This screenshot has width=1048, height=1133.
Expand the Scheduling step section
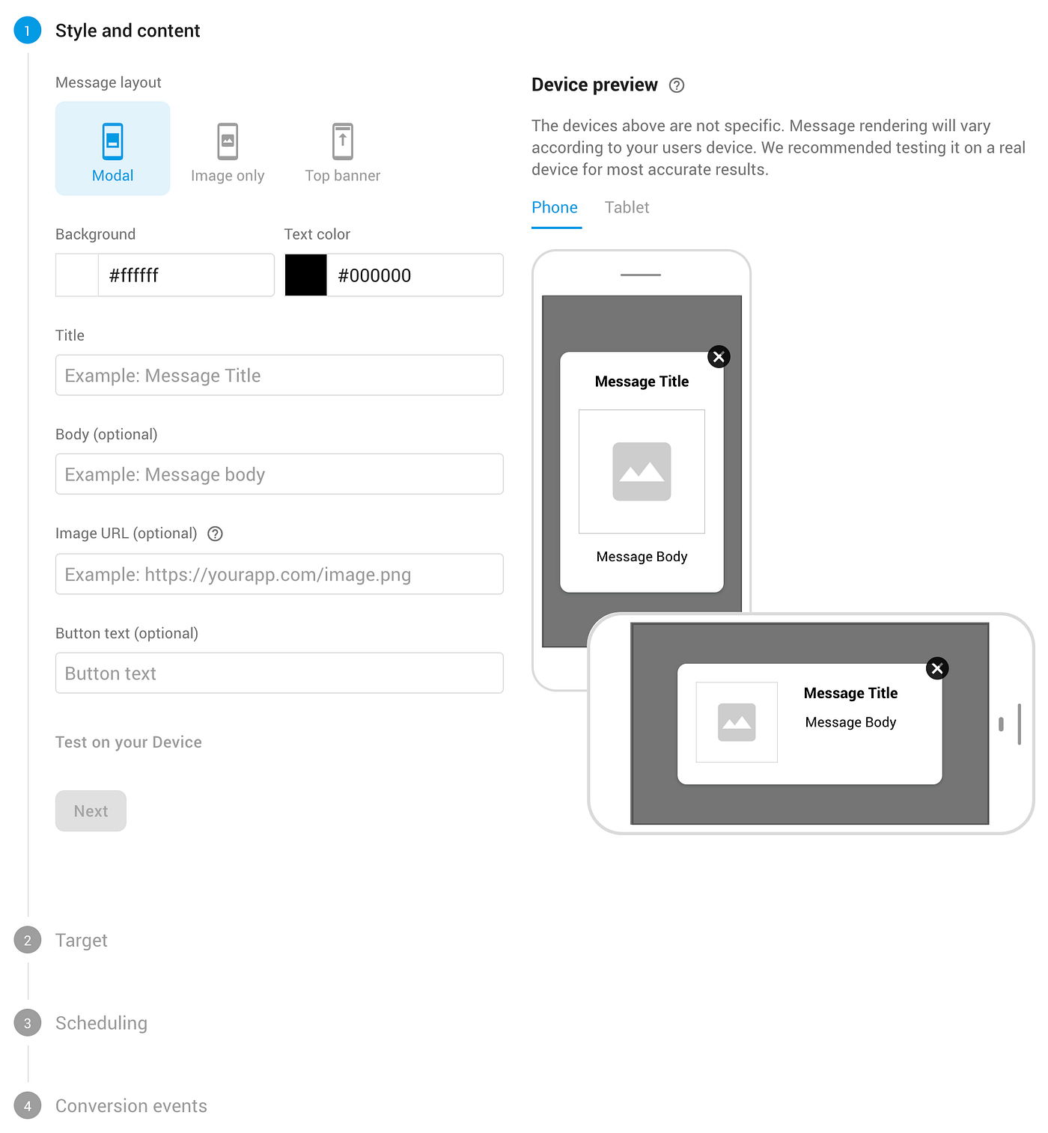[101, 1023]
